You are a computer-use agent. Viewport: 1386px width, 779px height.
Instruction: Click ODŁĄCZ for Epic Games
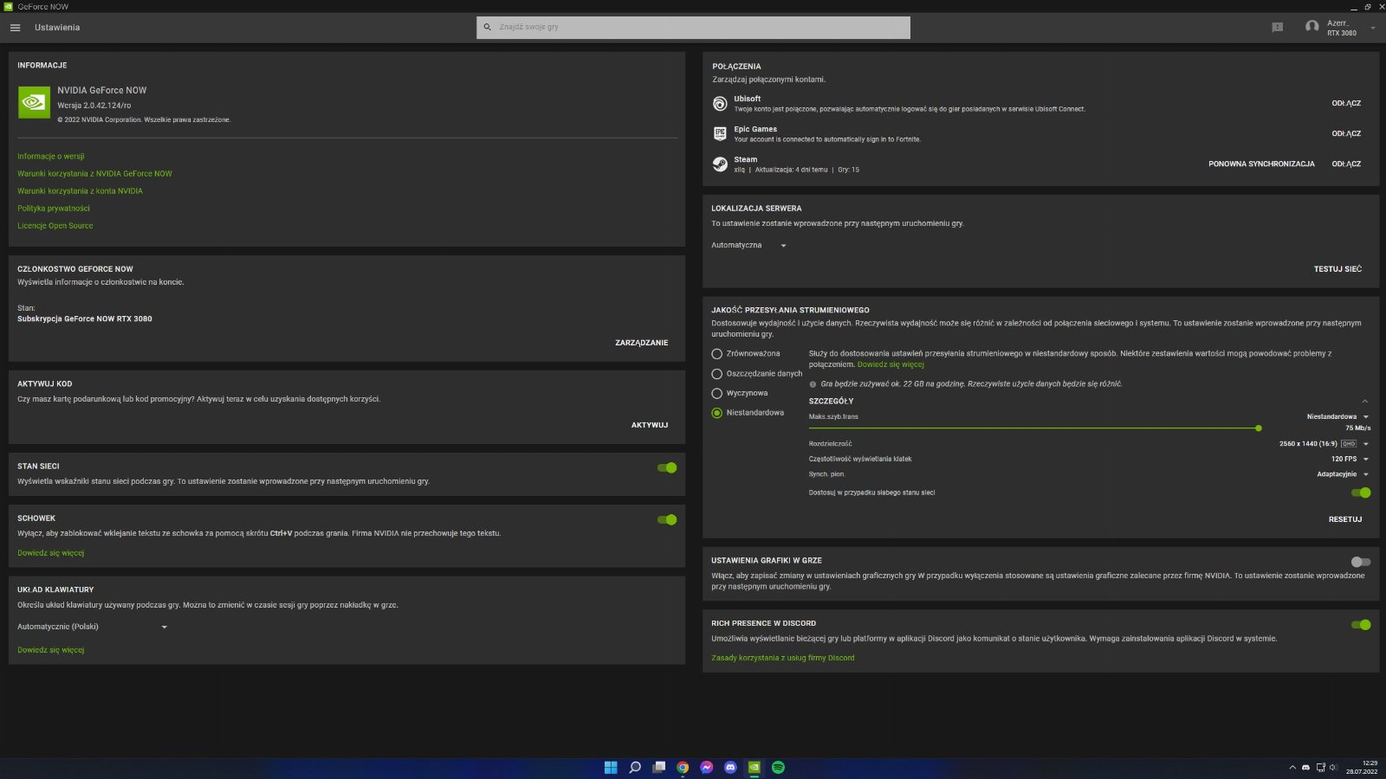(x=1346, y=133)
